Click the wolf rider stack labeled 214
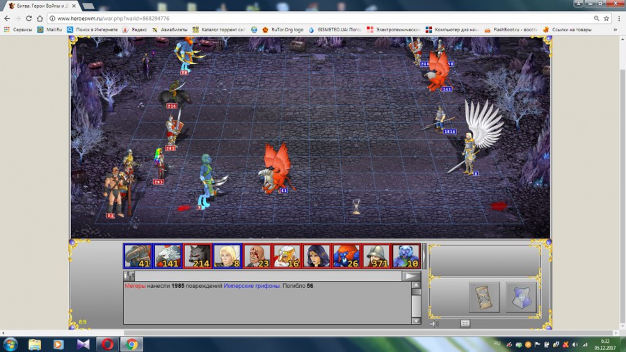626x352 pixels. (174, 95)
